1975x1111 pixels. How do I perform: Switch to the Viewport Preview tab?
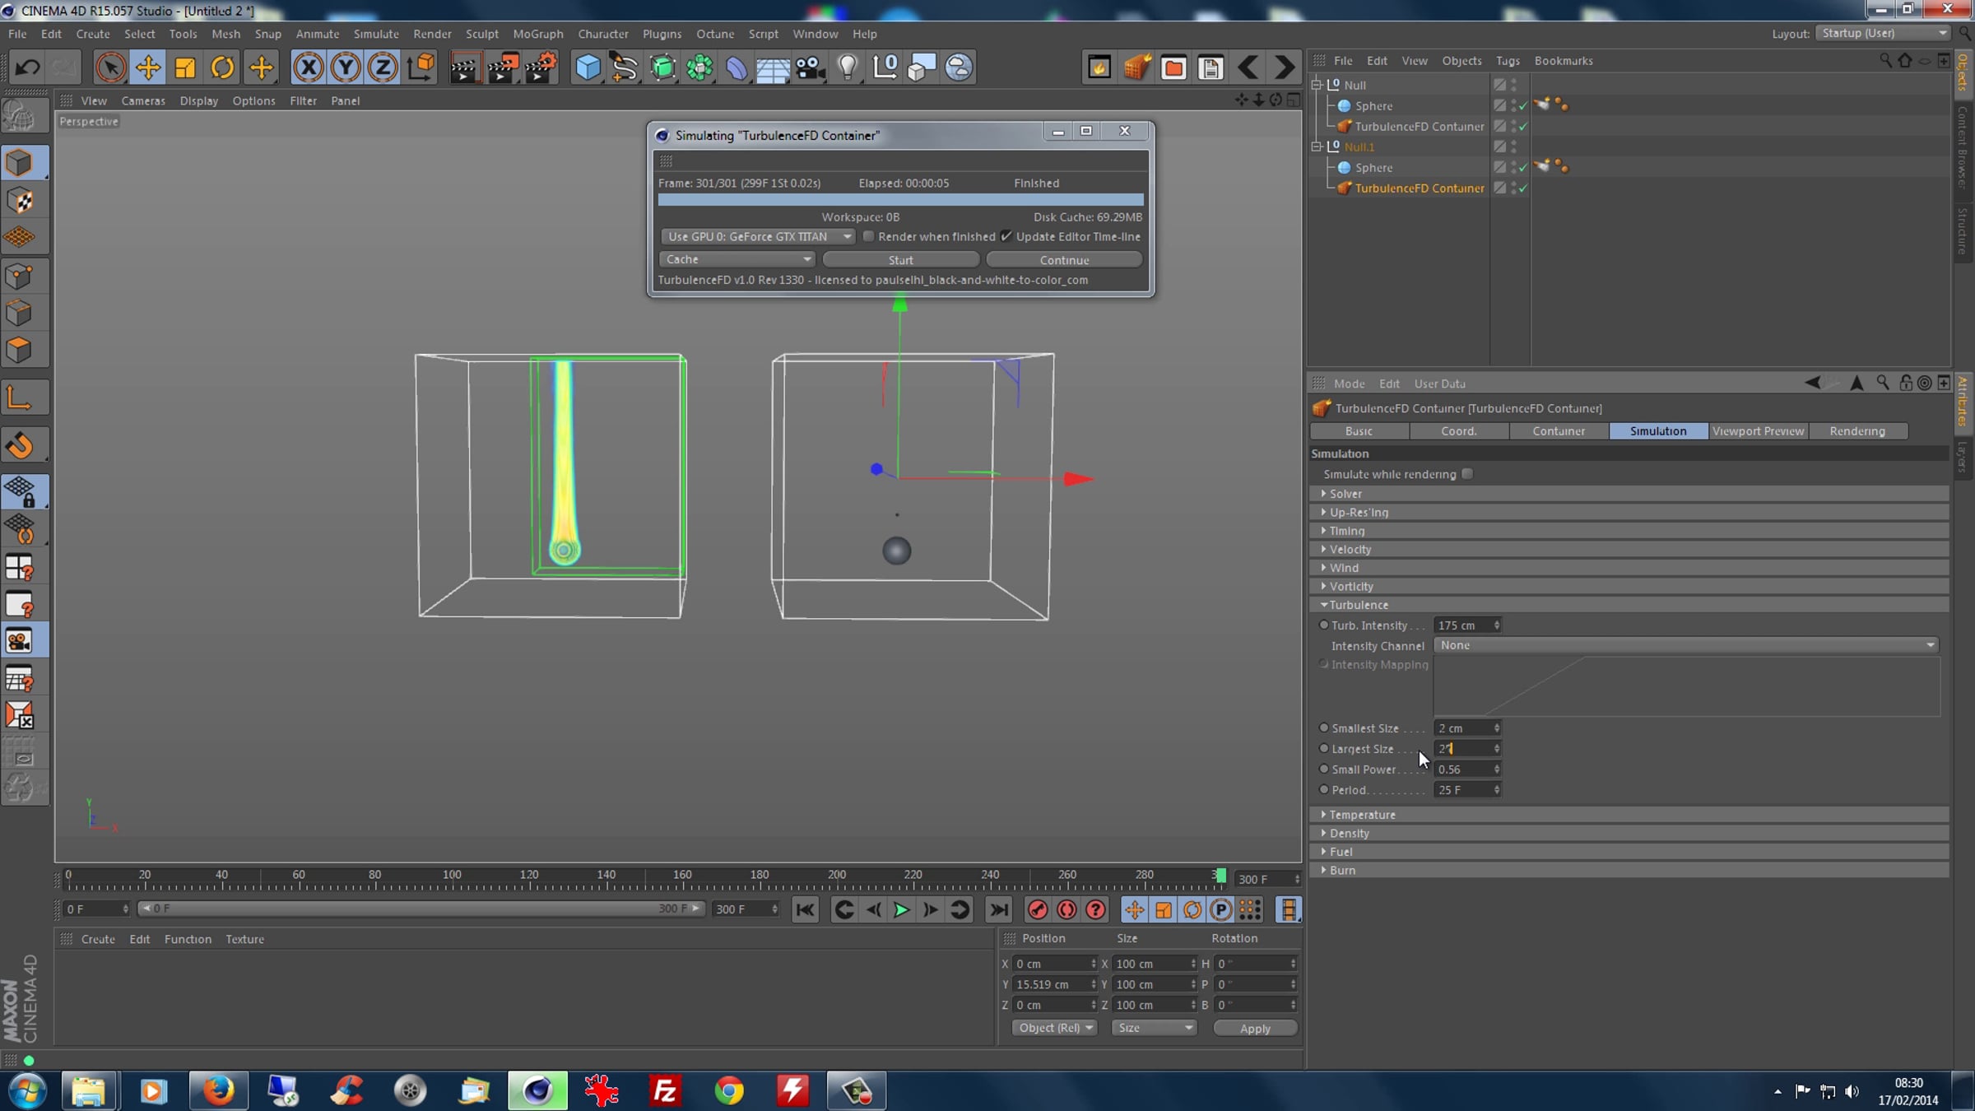pyautogui.click(x=1758, y=431)
